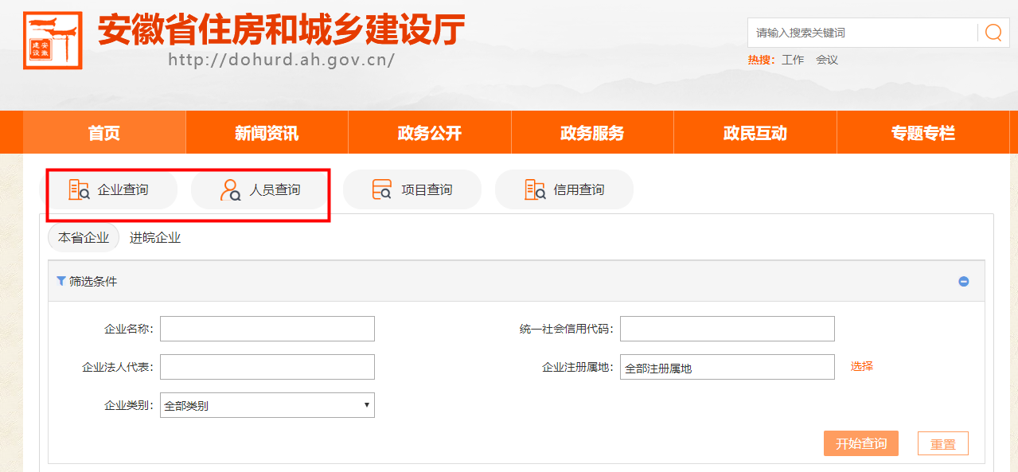The image size is (1018, 472).
Task: Open 政务服务 navigation menu
Action: point(592,133)
